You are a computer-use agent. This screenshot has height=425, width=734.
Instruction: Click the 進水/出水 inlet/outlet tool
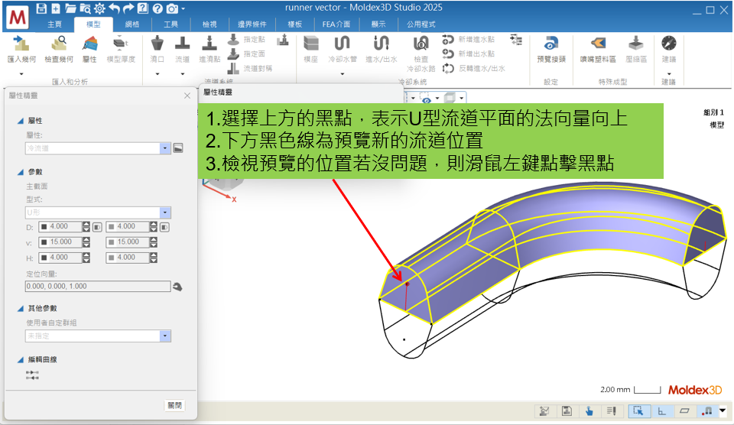coord(382,49)
